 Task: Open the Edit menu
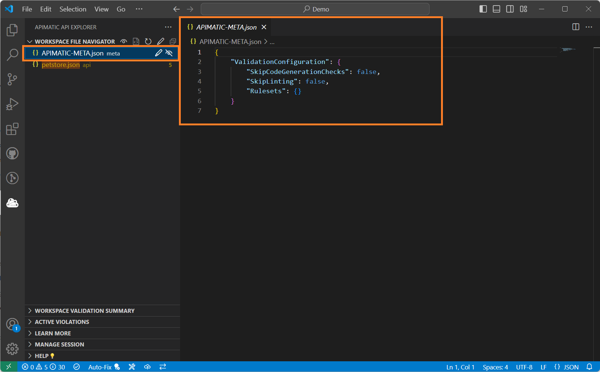(46, 9)
